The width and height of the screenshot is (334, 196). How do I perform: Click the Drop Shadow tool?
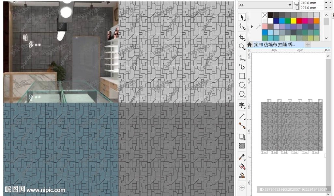click(242, 137)
